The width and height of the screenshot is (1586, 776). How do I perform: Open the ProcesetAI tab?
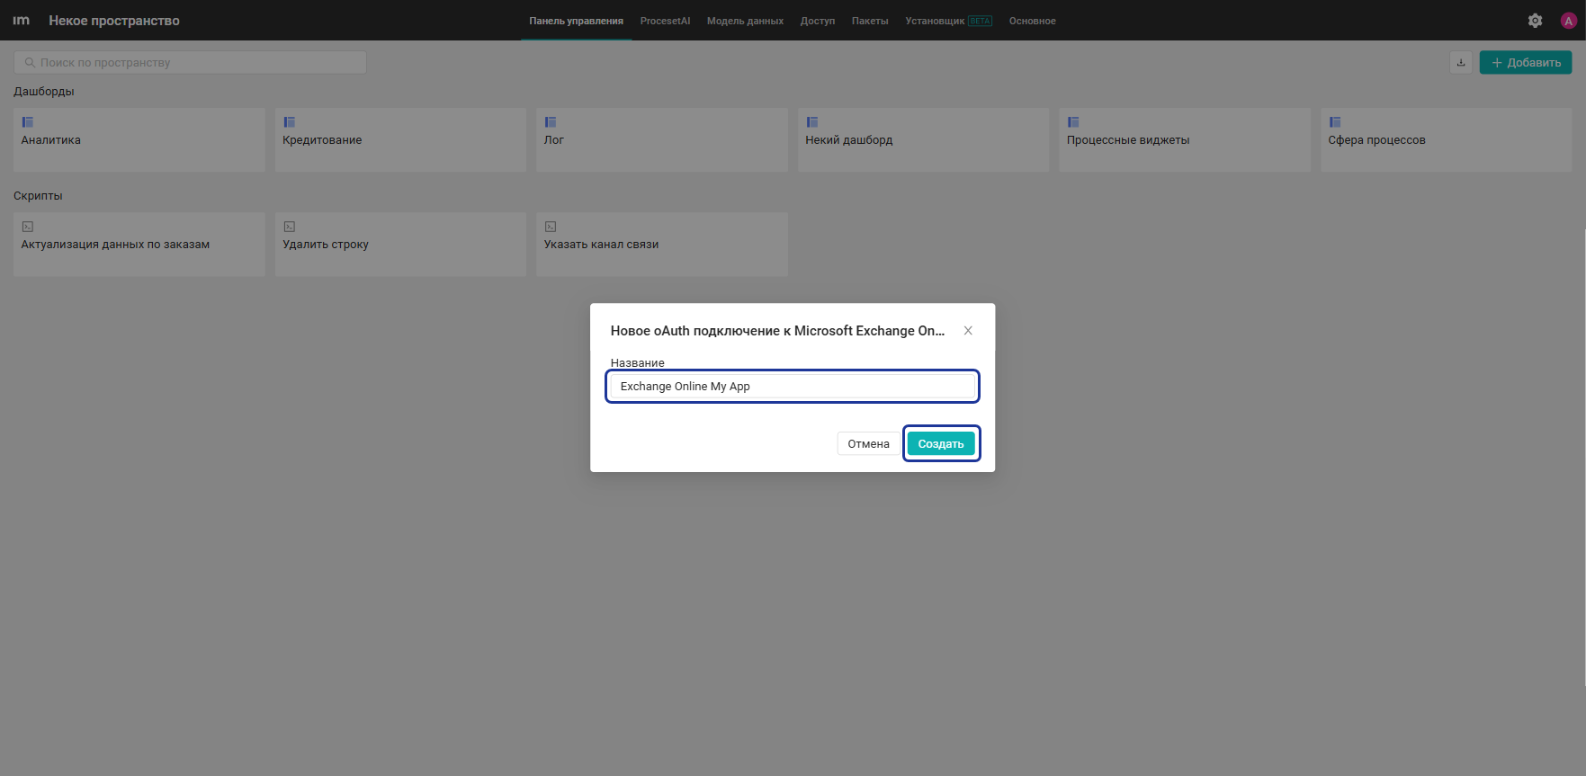665,21
